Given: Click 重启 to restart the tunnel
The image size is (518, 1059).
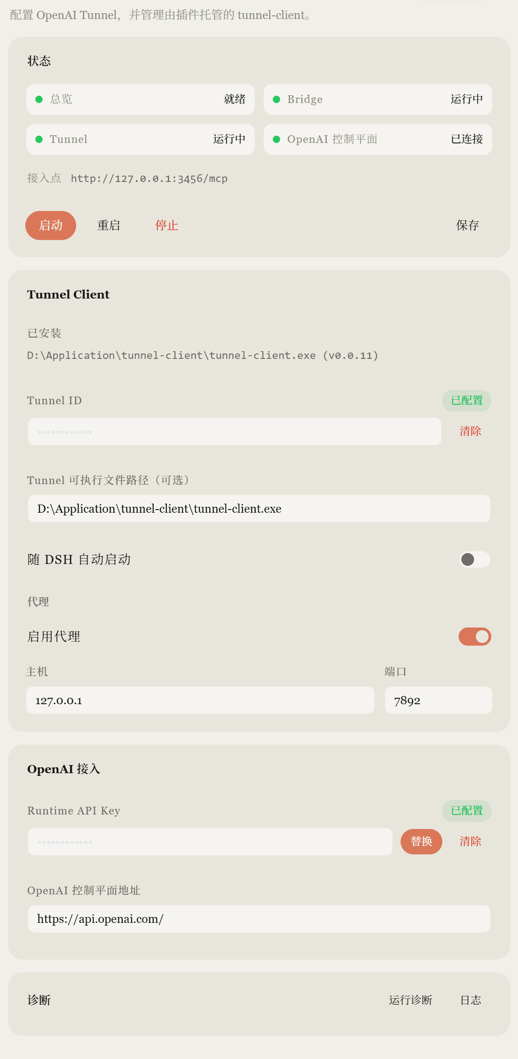Looking at the screenshot, I should click(109, 226).
